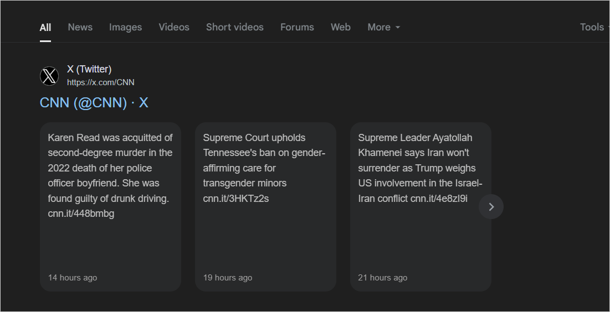Screen dimensions: 610x312
Task: Click the X (Twitter) logo icon
Action: 49,76
